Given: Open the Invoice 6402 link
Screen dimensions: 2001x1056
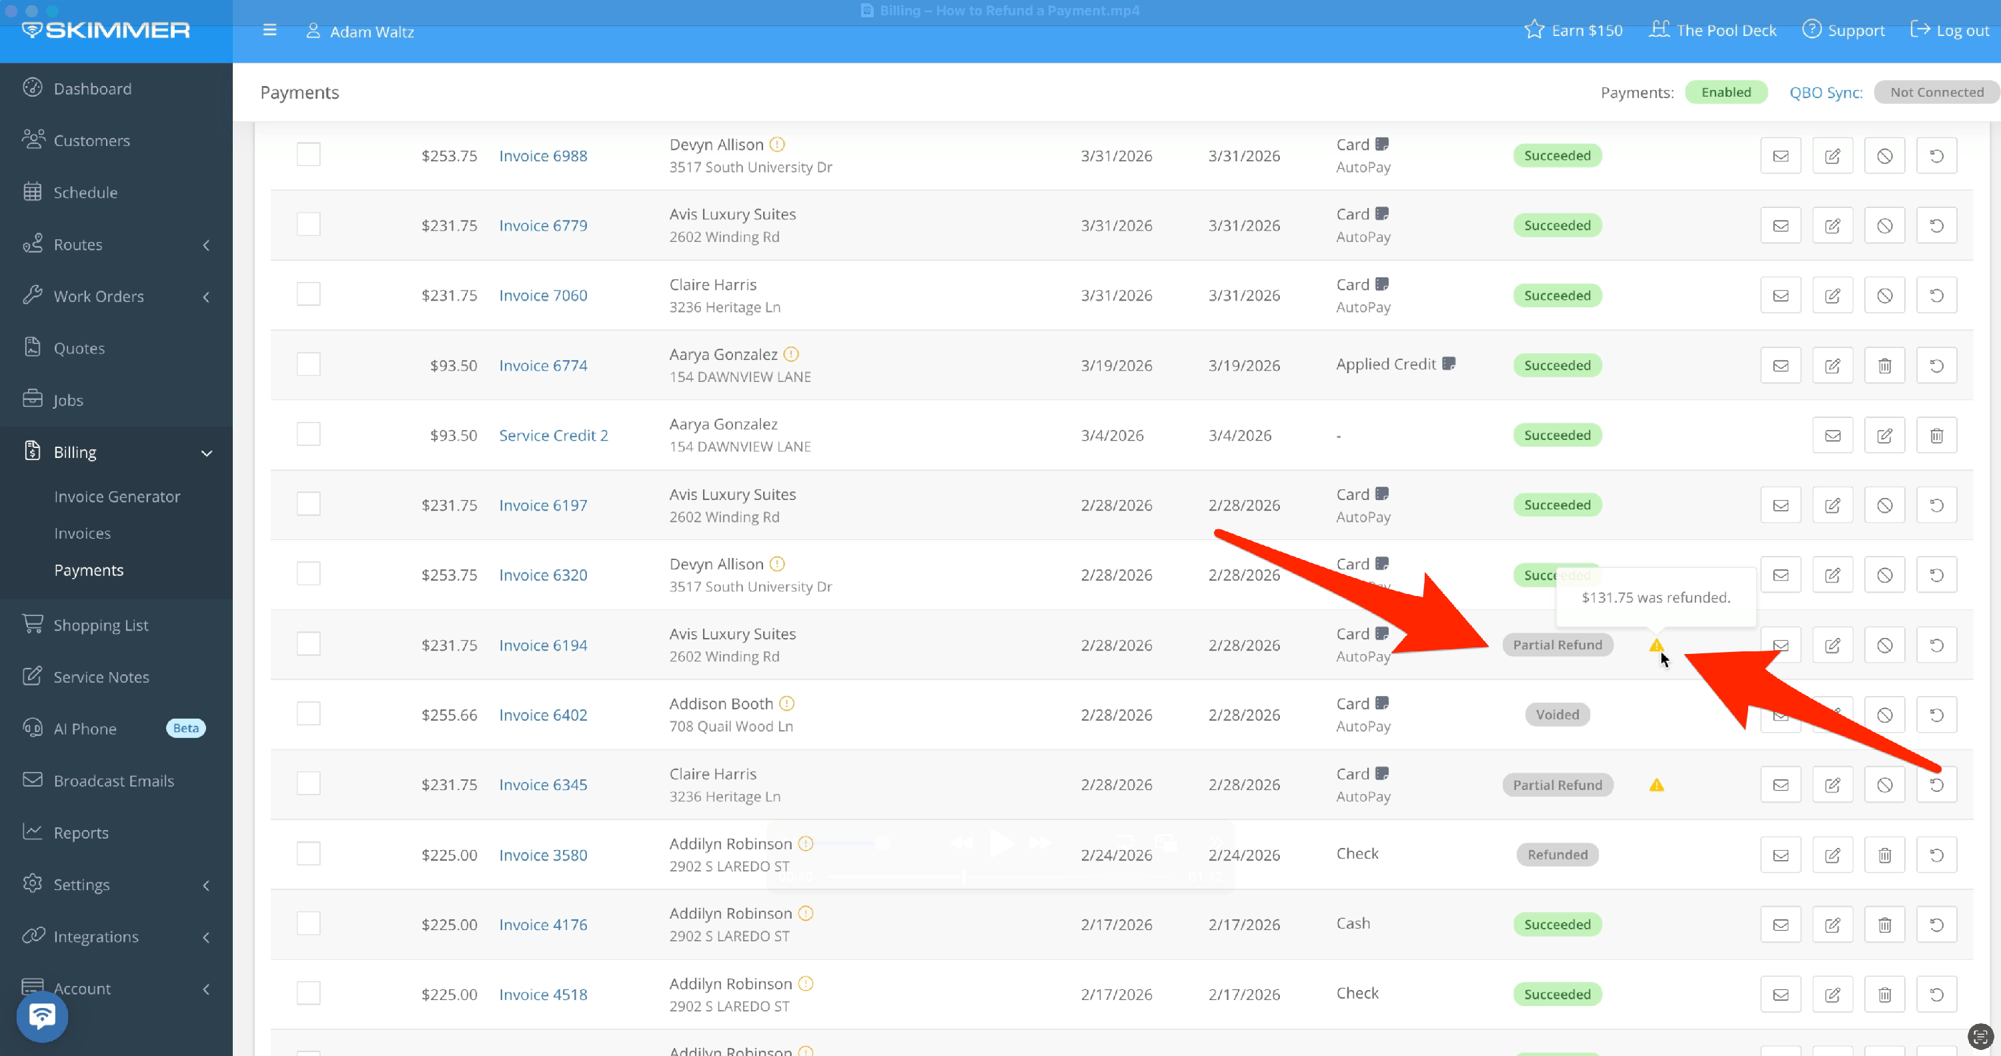Looking at the screenshot, I should coord(542,715).
